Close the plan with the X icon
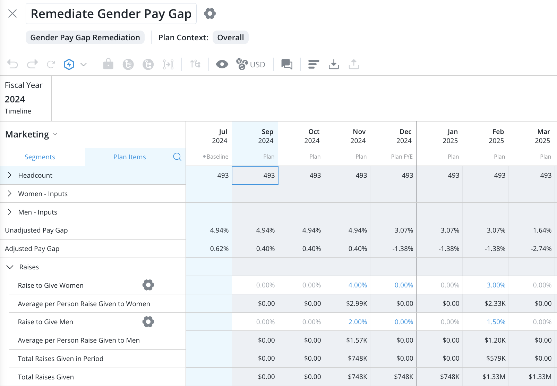This screenshot has height=386, width=557. tap(12, 14)
